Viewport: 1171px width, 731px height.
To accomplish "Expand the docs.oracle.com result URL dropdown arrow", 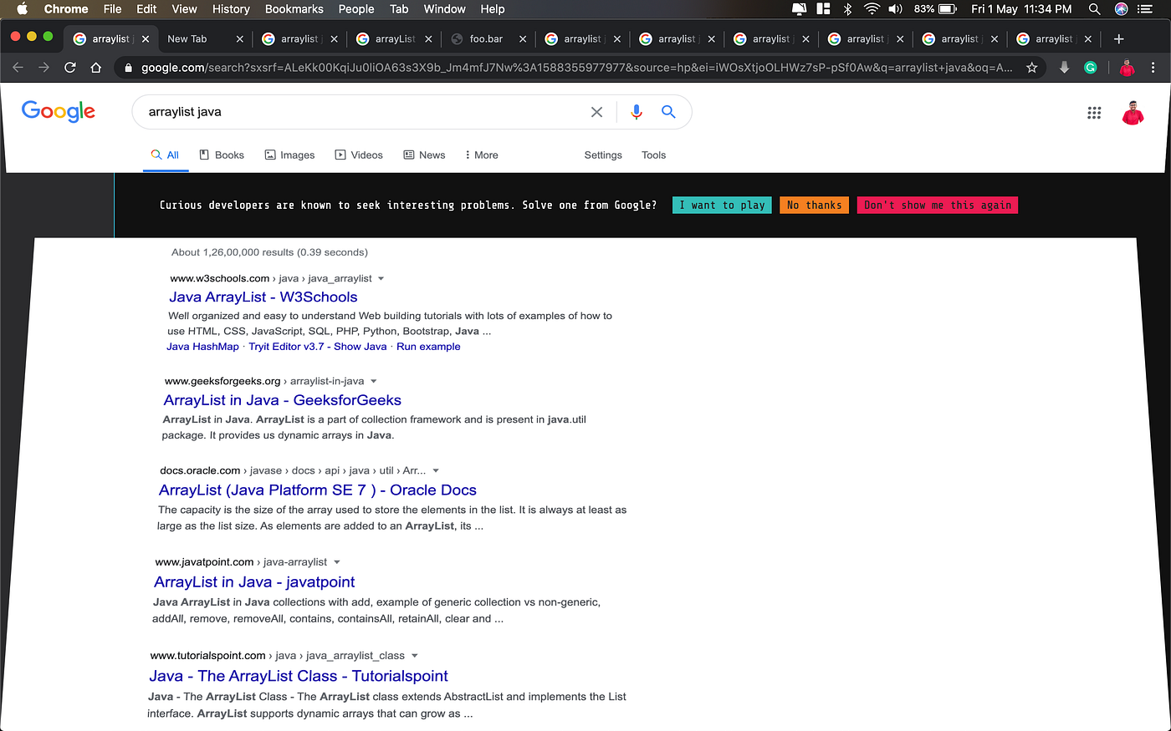I will pos(436,470).
